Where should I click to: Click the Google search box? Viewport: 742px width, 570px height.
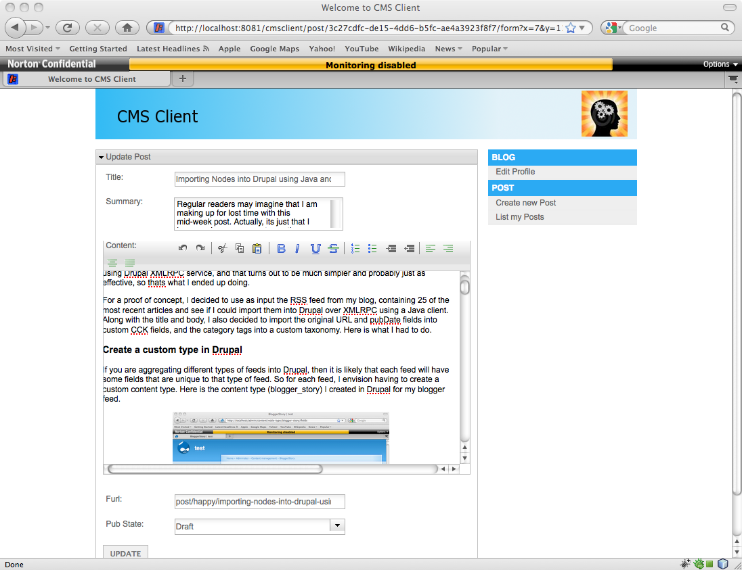(x=672, y=28)
